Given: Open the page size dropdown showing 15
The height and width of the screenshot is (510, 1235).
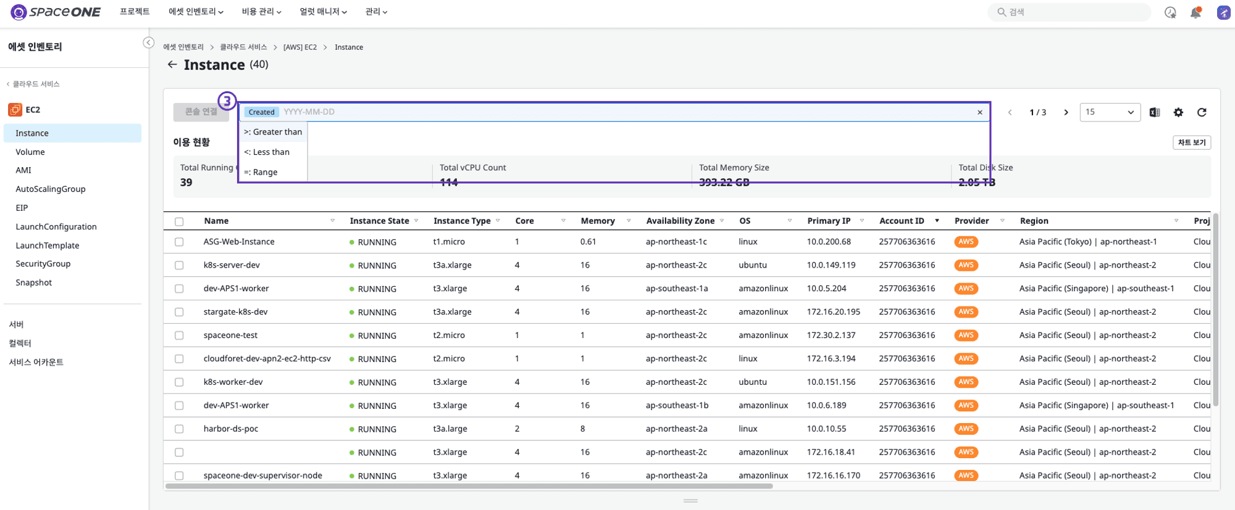Looking at the screenshot, I should (x=1110, y=112).
